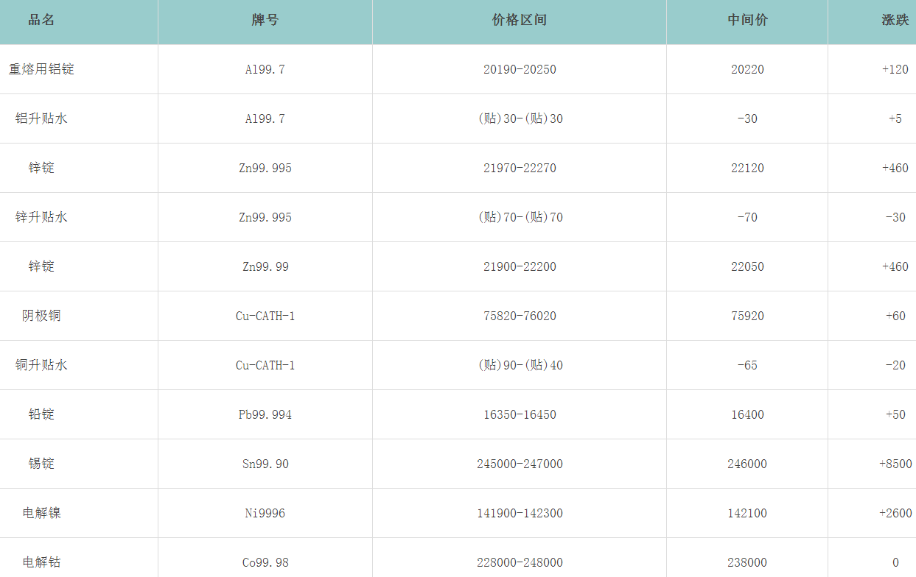Click the 铜升贴水 row name
Screen dimensions: 916x577
pyautogui.click(x=41, y=365)
